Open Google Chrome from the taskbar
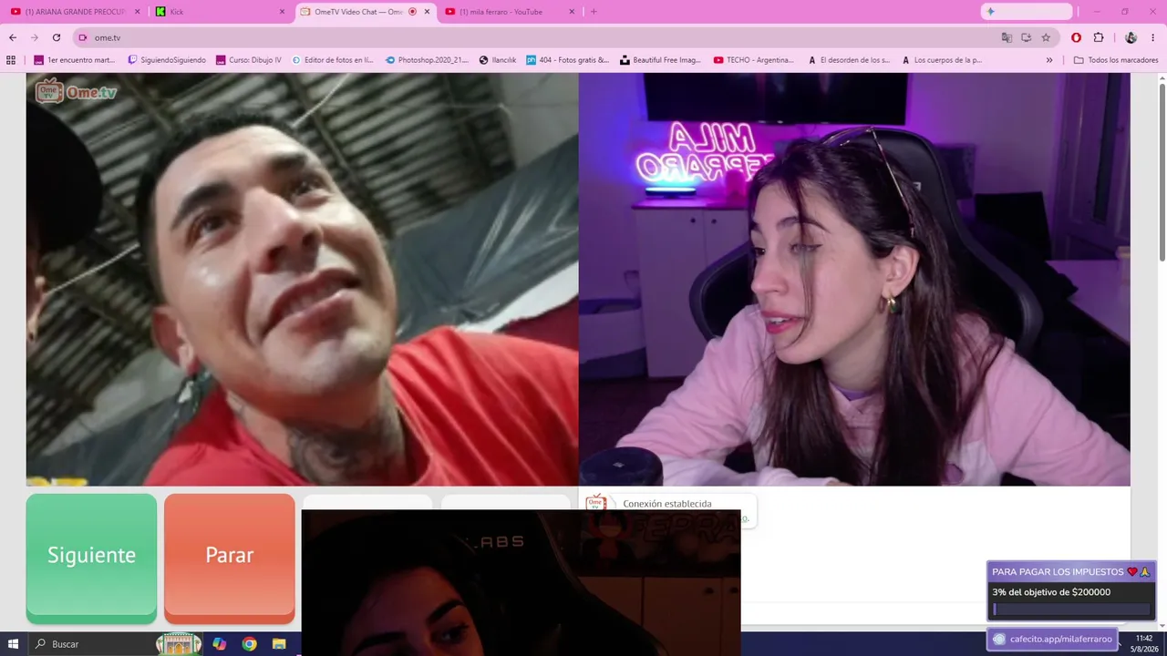Image resolution: width=1167 pixels, height=656 pixels. pyautogui.click(x=249, y=644)
